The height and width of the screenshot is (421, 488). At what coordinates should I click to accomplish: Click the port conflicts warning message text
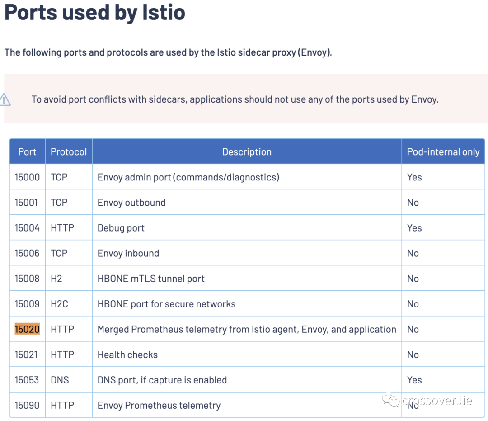[235, 99]
